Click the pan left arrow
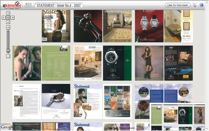 (x=4, y=18)
